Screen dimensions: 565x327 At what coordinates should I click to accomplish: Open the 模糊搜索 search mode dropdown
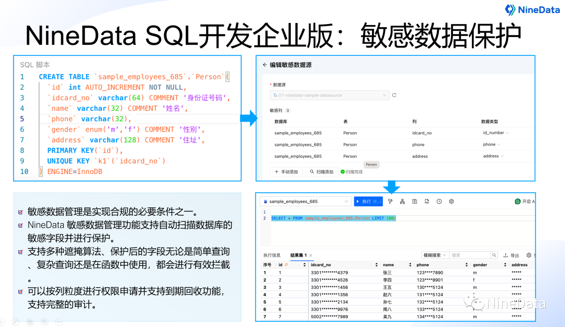[435, 255]
